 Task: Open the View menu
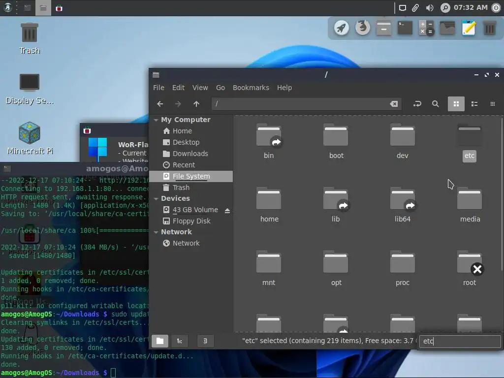[x=200, y=88]
